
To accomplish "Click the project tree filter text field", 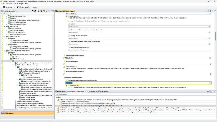I will click(27, 14).
